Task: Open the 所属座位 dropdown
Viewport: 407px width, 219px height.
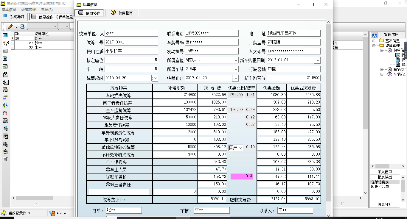Action: click(236, 60)
